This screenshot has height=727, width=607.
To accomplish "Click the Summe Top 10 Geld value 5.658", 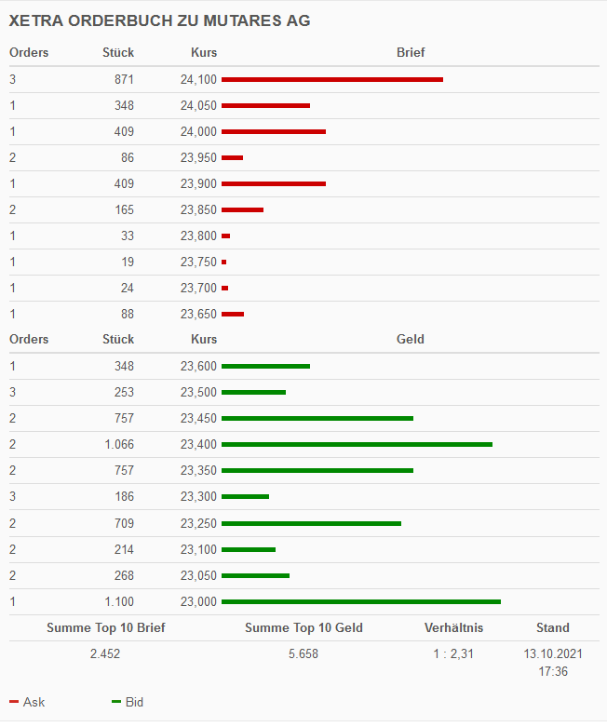I will (x=303, y=654).
